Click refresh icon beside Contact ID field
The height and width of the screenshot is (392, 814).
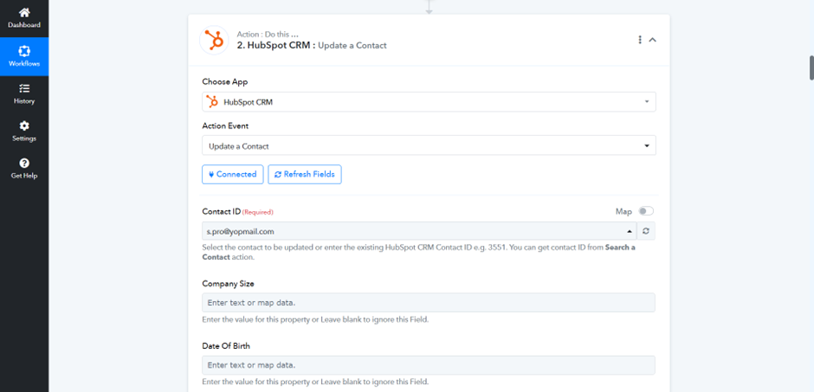(646, 231)
